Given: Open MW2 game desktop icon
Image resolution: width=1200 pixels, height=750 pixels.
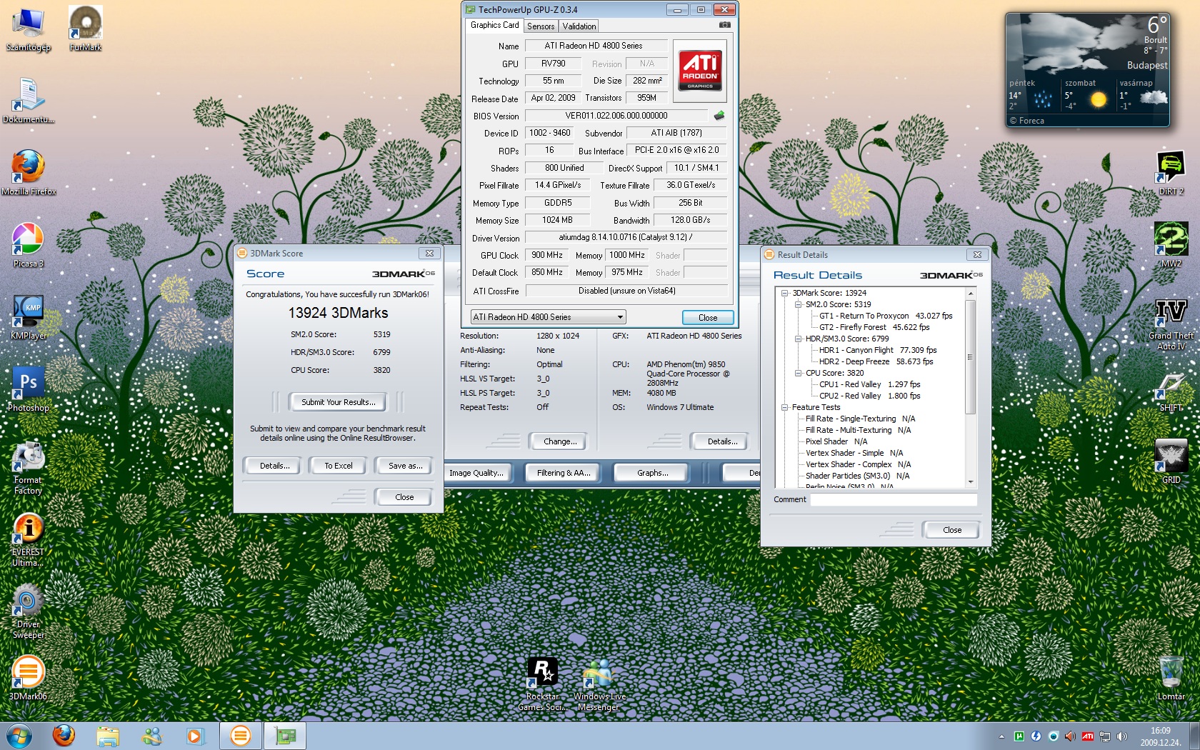Looking at the screenshot, I should tap(1171, 244).
